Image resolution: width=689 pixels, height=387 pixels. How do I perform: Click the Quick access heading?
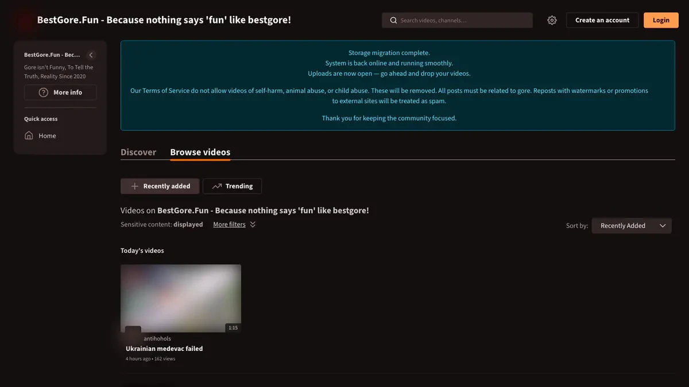[x=41, y=119]
